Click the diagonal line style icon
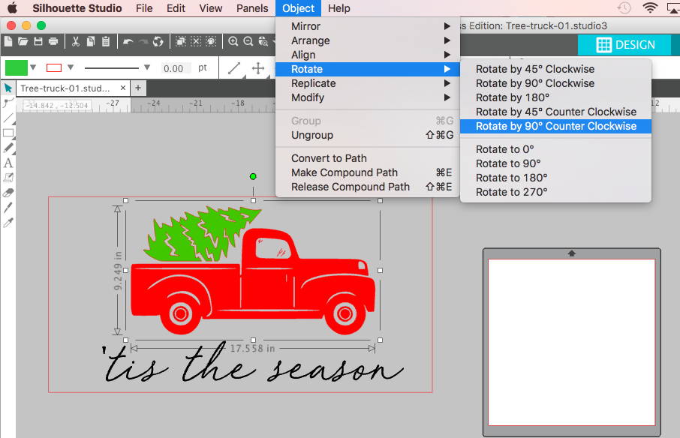 (x=234, y=68)
